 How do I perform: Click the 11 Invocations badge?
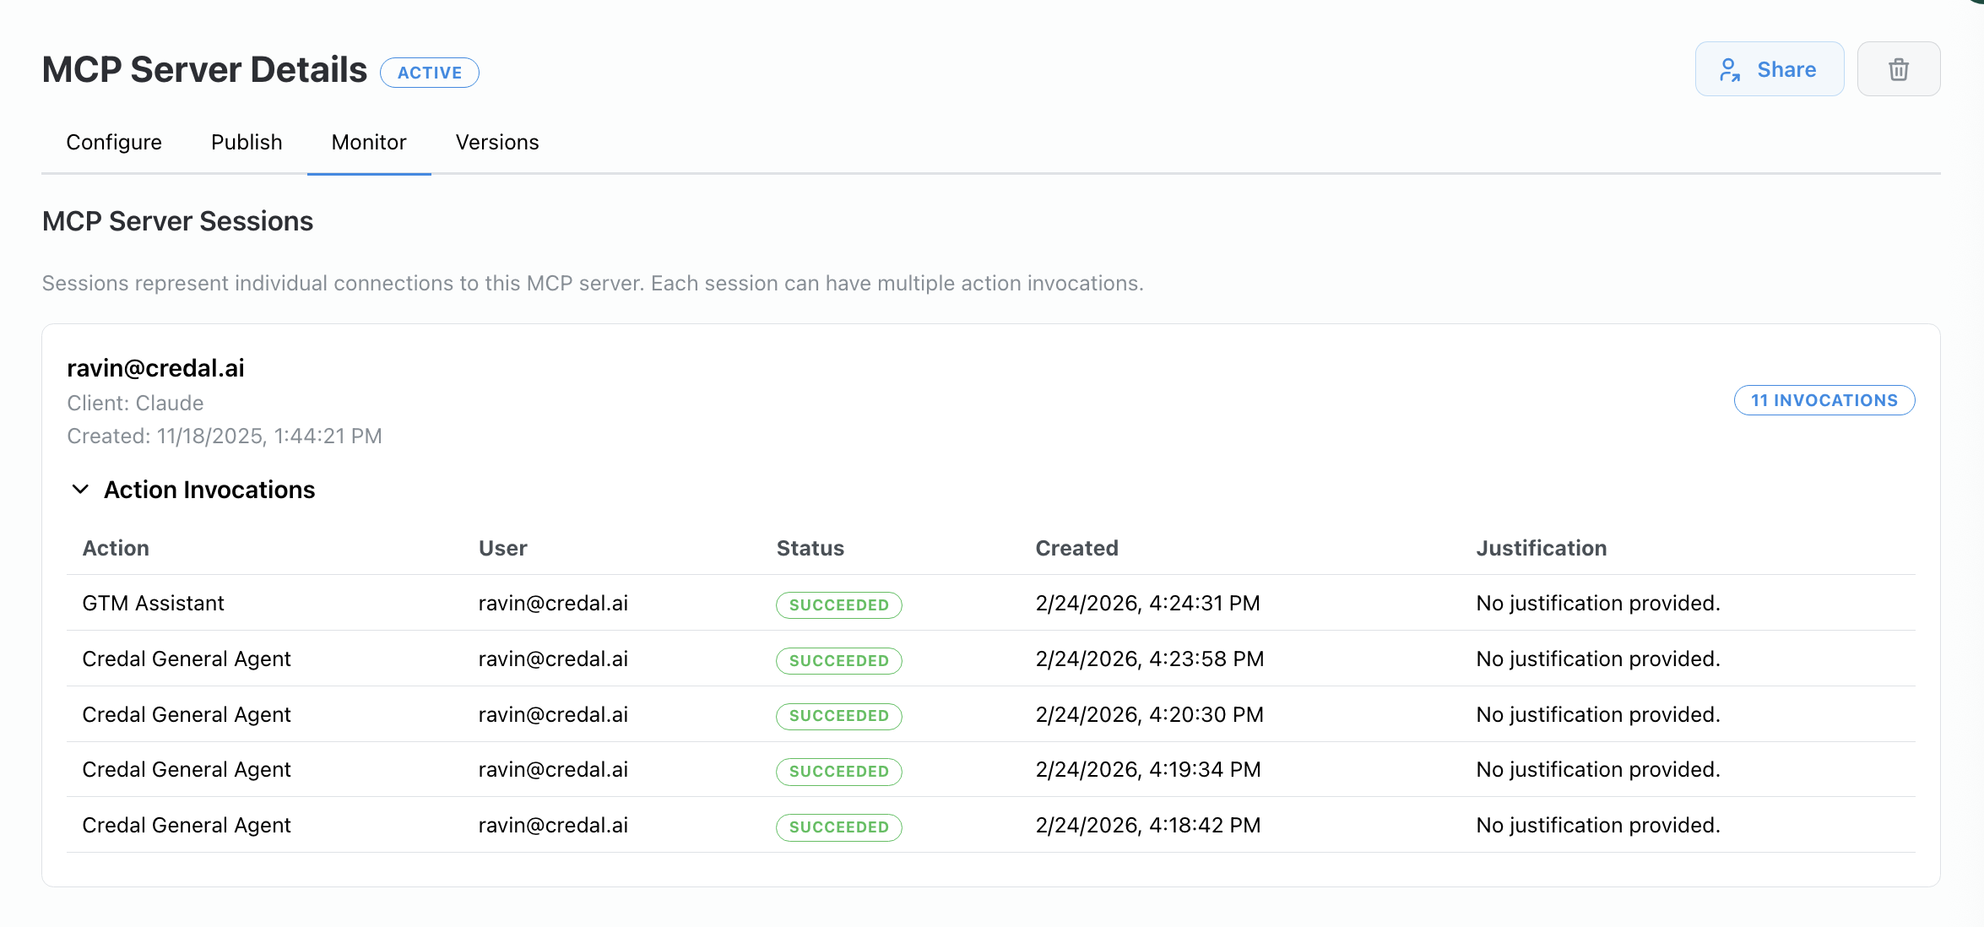1824,400
